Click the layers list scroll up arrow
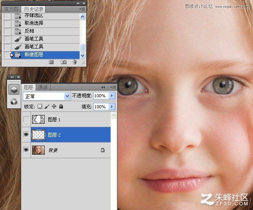The width and height of the screenshot is (253, 210). (114, 115)
